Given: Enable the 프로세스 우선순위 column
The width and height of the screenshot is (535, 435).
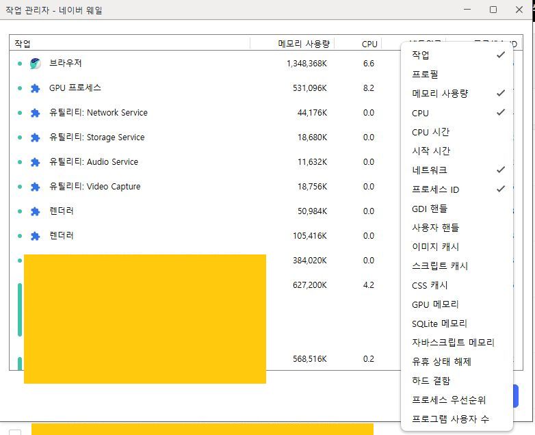Looking at the screenshot, I should [x=457, y=399].
